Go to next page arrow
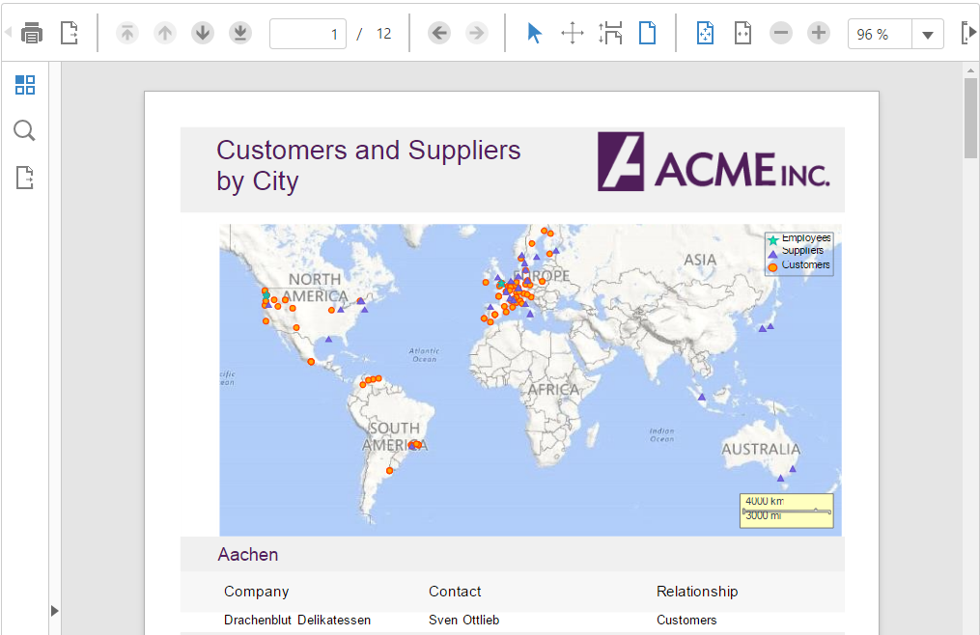 pyautogui.click(x=203, y=33)
